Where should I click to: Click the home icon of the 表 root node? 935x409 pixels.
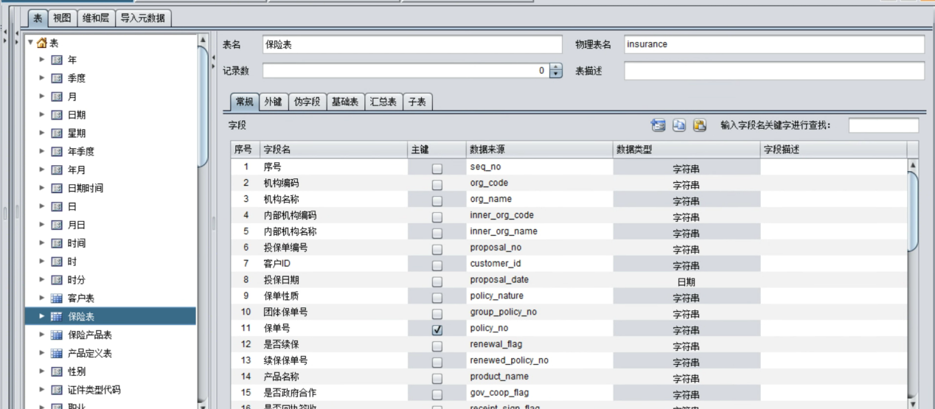click(41, 42)
